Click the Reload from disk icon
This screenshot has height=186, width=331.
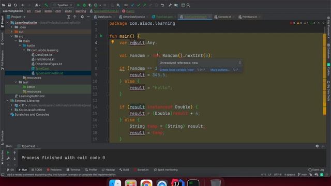point(16,5)
